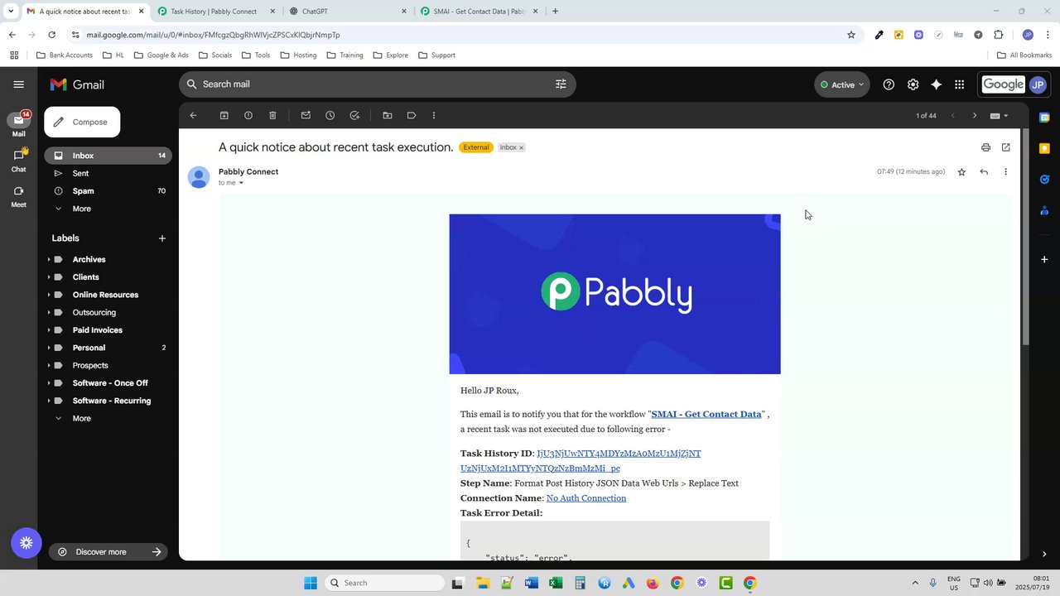Open Contacts side panel
Image resolution: width=1060 pixels, height=596 pixels.
click(1044, 210)
